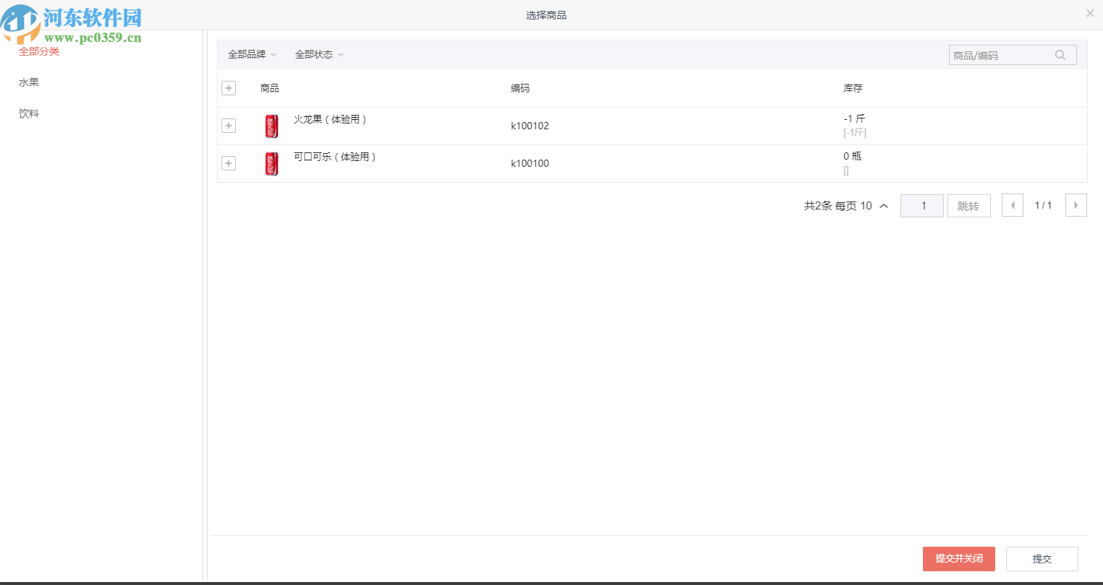The image size is (1103, 585).
Task: Click code k100100
Action: click(530, 163)
